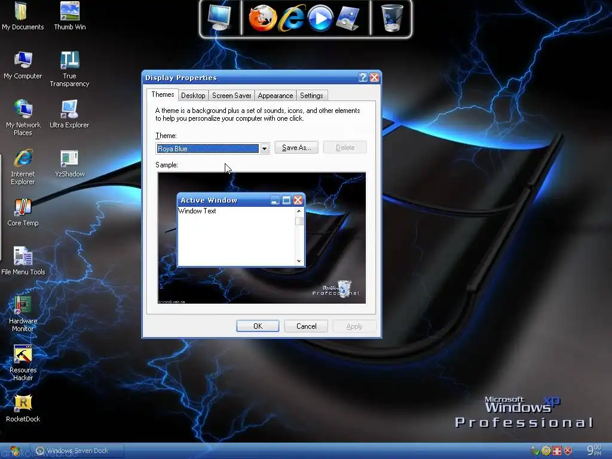This screenshot has height=459, width=612.
Task: Click the red square tray icon
Action: coord(557,451)
